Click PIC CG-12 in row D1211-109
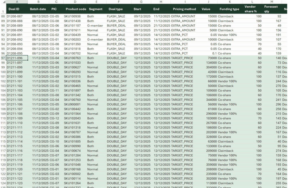The width and height of the screenshot is (288, 188). [x=54, y=118]
